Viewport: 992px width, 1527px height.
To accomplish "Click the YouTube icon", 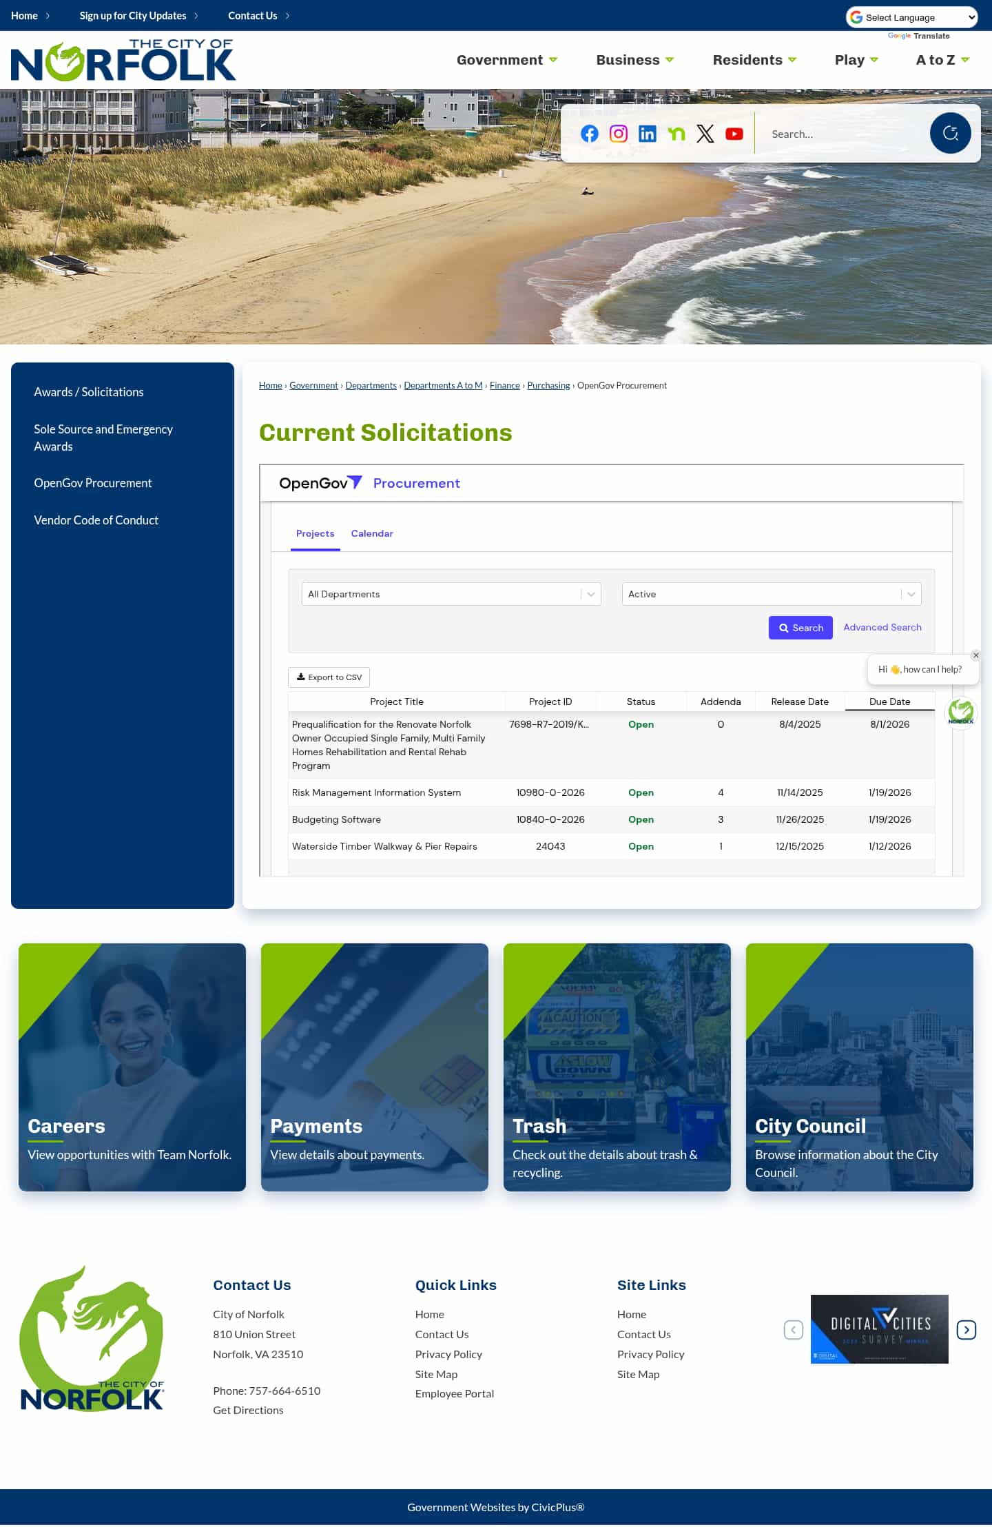I will pos(734,134).
